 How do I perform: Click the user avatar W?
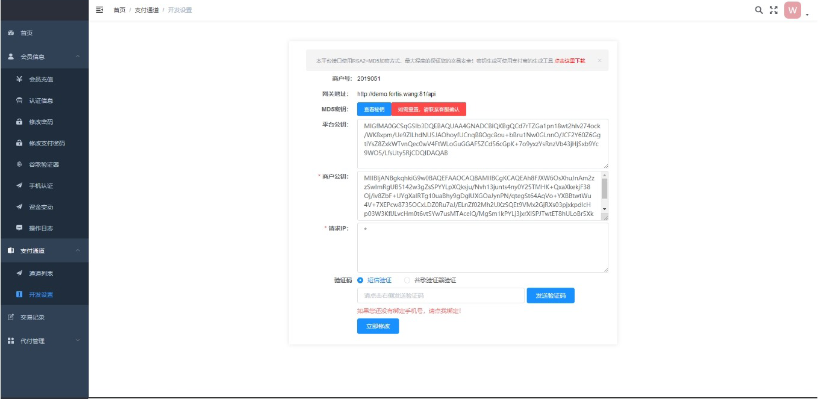pyautogui.click(x=792, y=10)
